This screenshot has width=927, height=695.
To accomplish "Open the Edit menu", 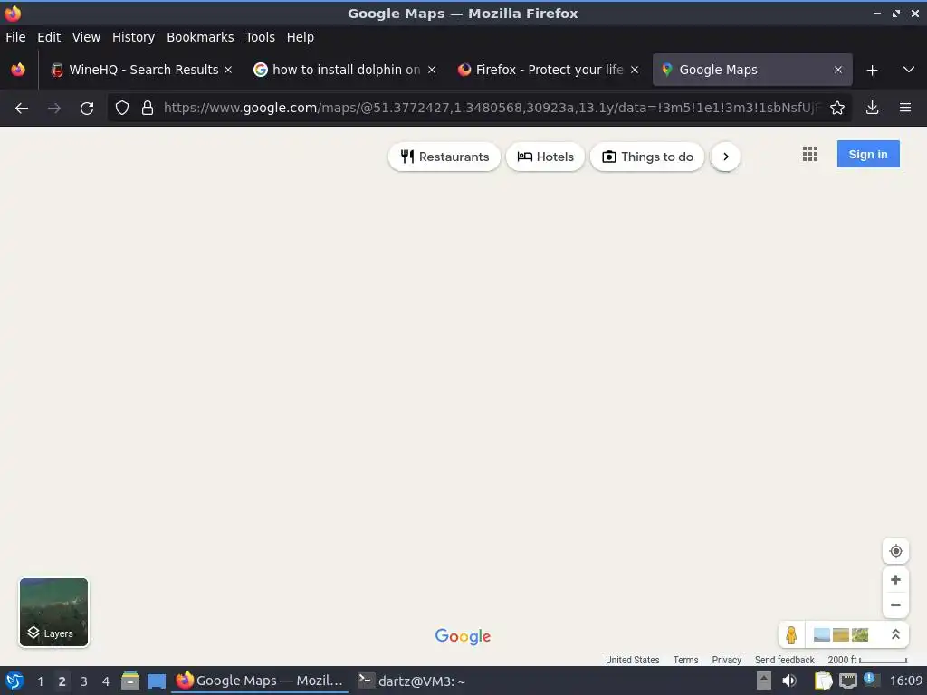I will 49,37.
